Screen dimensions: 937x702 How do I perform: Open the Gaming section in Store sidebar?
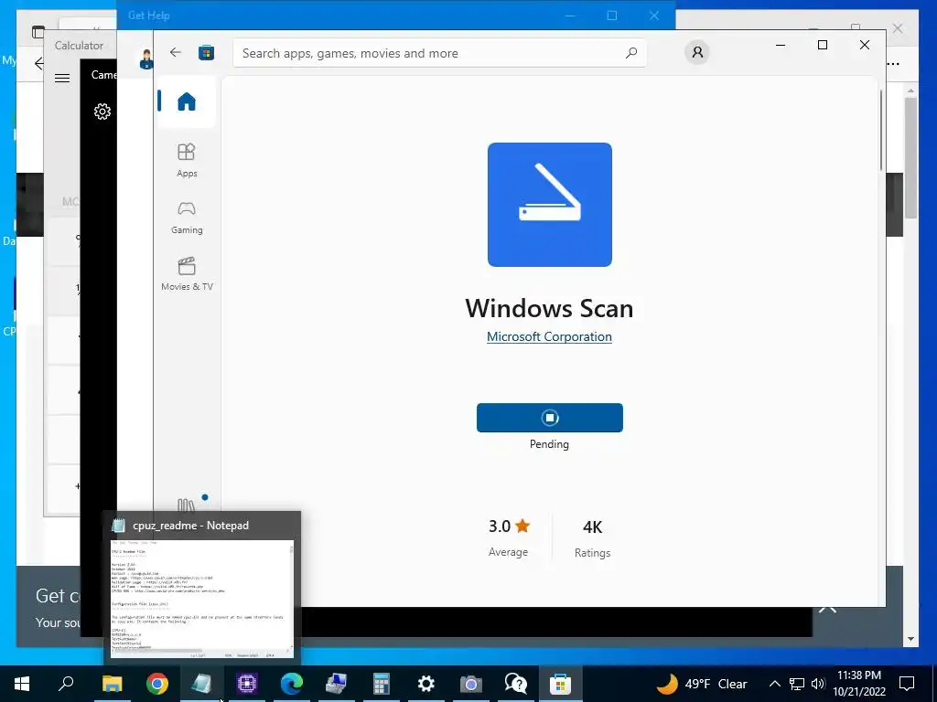[x=187, y=218]
